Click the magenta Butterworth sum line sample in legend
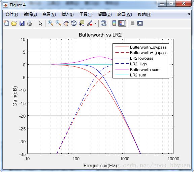The width and height of the screenshot is (194, 172). tap(122, 69)
